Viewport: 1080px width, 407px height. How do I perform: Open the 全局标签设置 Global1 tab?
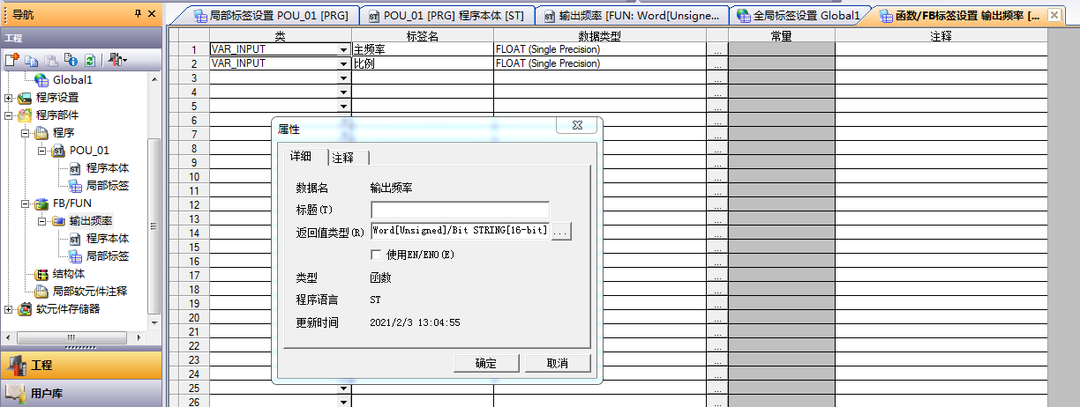(799, 16)
